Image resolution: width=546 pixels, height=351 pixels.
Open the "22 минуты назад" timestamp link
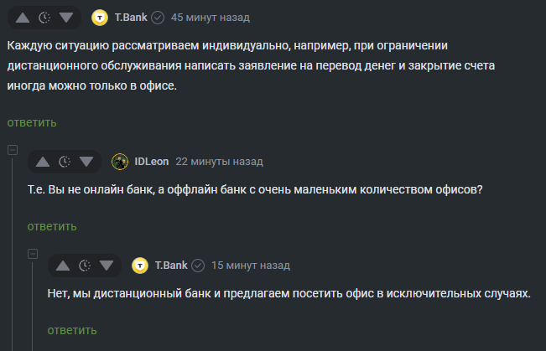click(219, 162)
